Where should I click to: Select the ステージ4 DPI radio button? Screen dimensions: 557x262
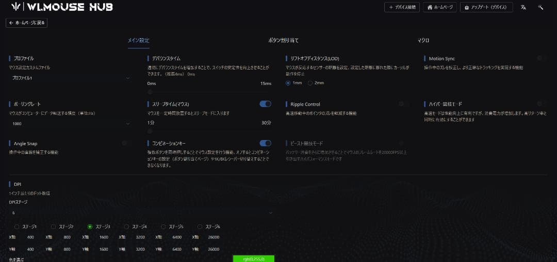pos(127,226)
